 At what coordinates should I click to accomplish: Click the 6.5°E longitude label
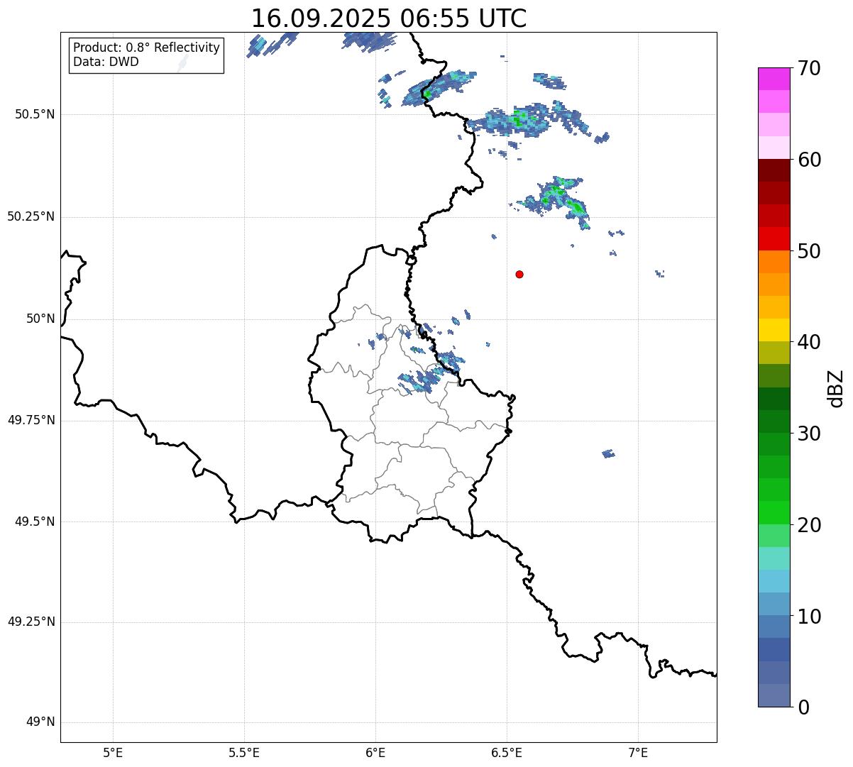pos(507,752)
